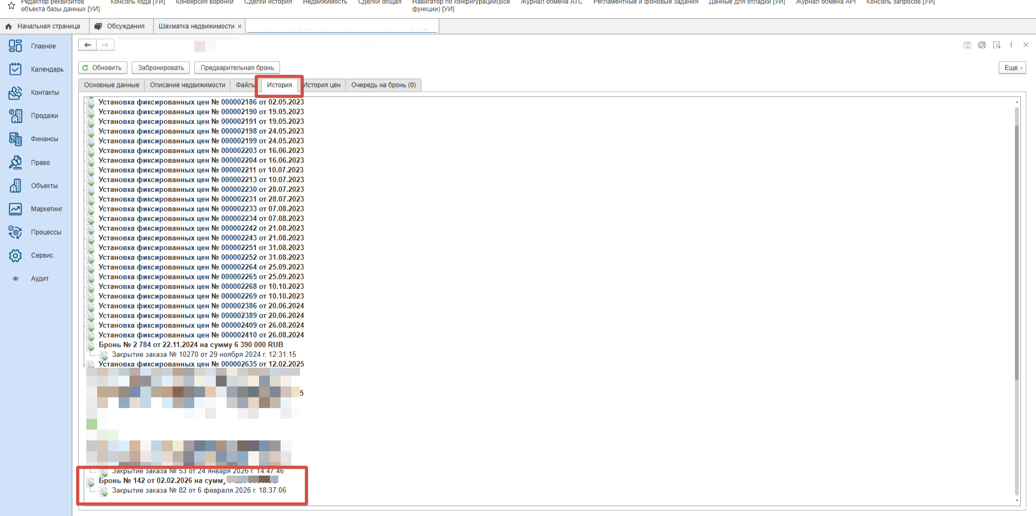
Task: Click the print icon at top right
Action: tap(982, 45)
